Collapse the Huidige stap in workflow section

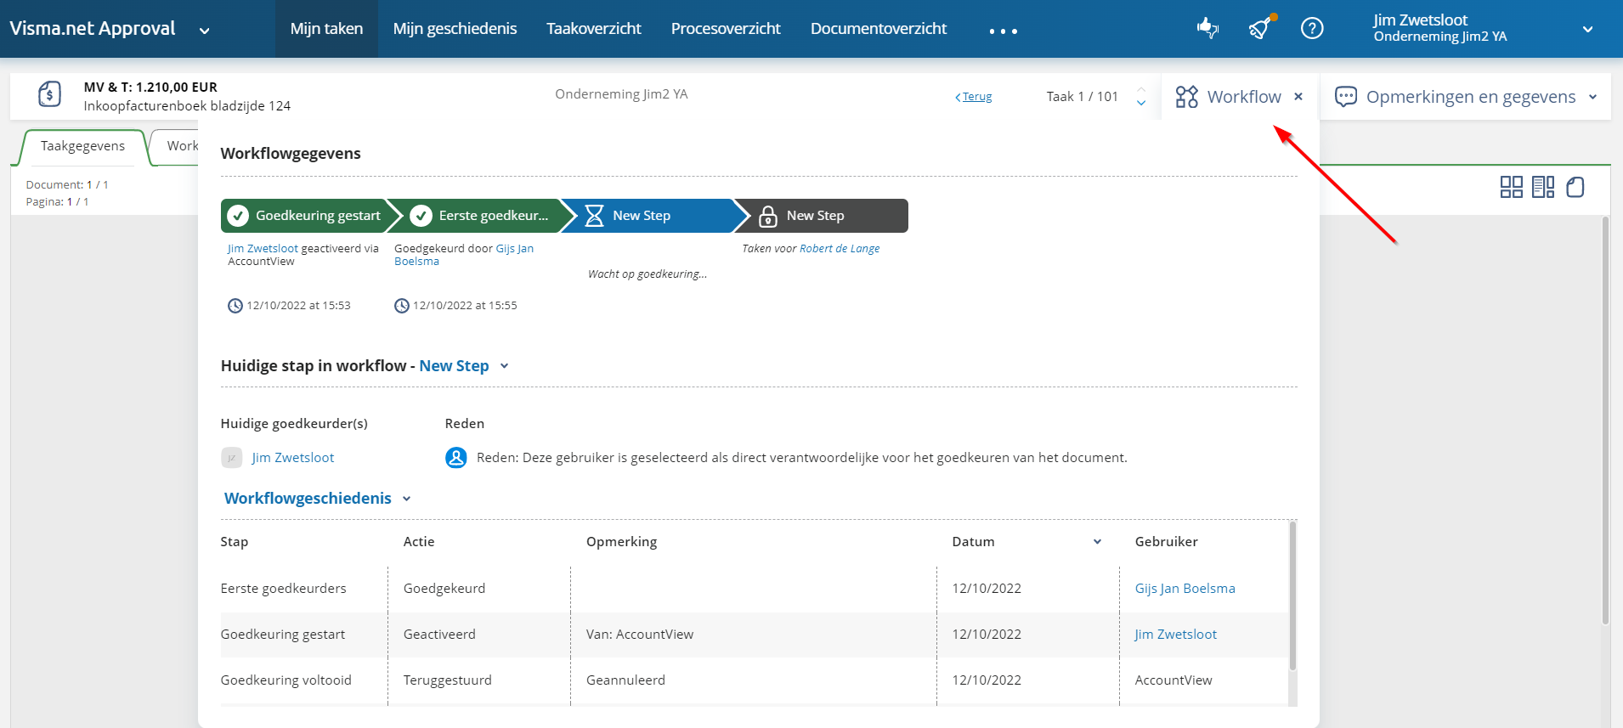[x=504, y=366]
